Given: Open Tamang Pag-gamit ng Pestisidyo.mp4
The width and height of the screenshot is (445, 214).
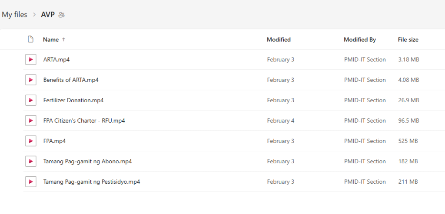Looking at the screenshot, I should 92,182.
